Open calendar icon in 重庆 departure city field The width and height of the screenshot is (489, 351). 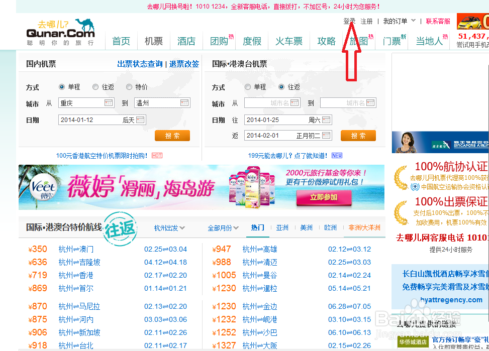[x=109, y=103]
